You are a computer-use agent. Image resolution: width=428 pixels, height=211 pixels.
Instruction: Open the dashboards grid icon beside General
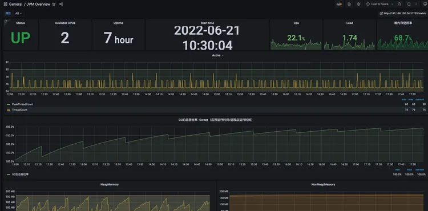tap(6, 4)
